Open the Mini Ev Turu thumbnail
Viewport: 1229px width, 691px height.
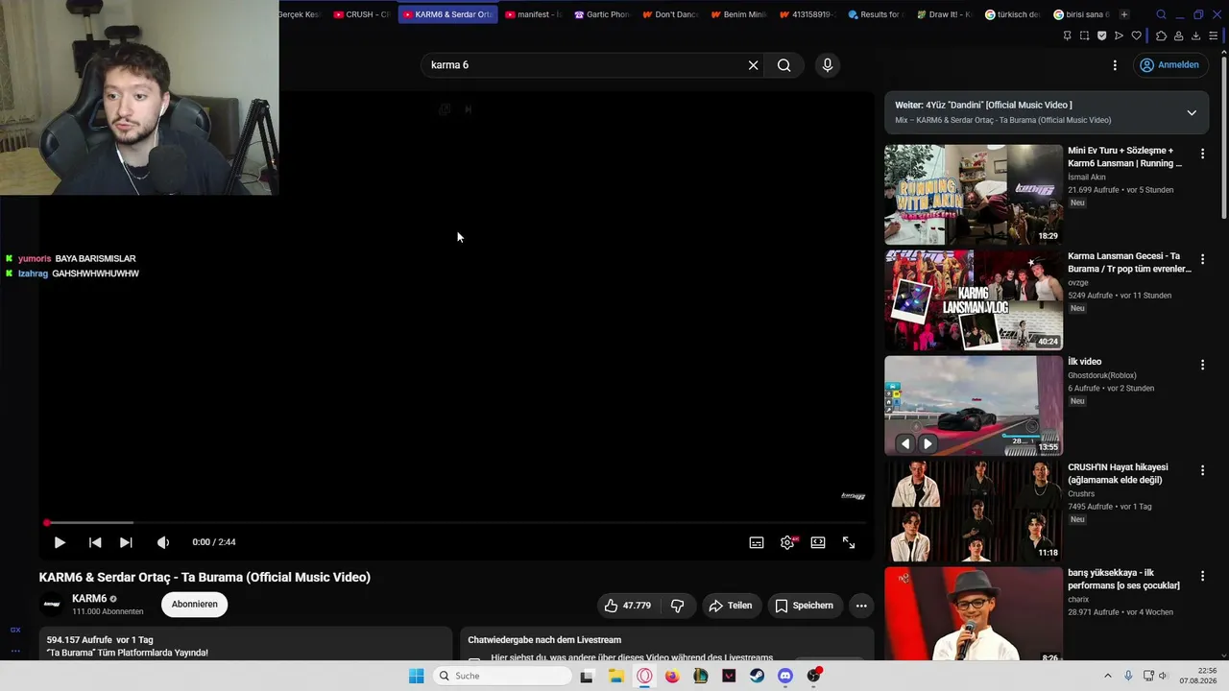974,195
